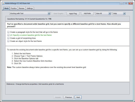Click step 'Click the Baseline Options tab'
135x102 pixels.
coord(26,58)
